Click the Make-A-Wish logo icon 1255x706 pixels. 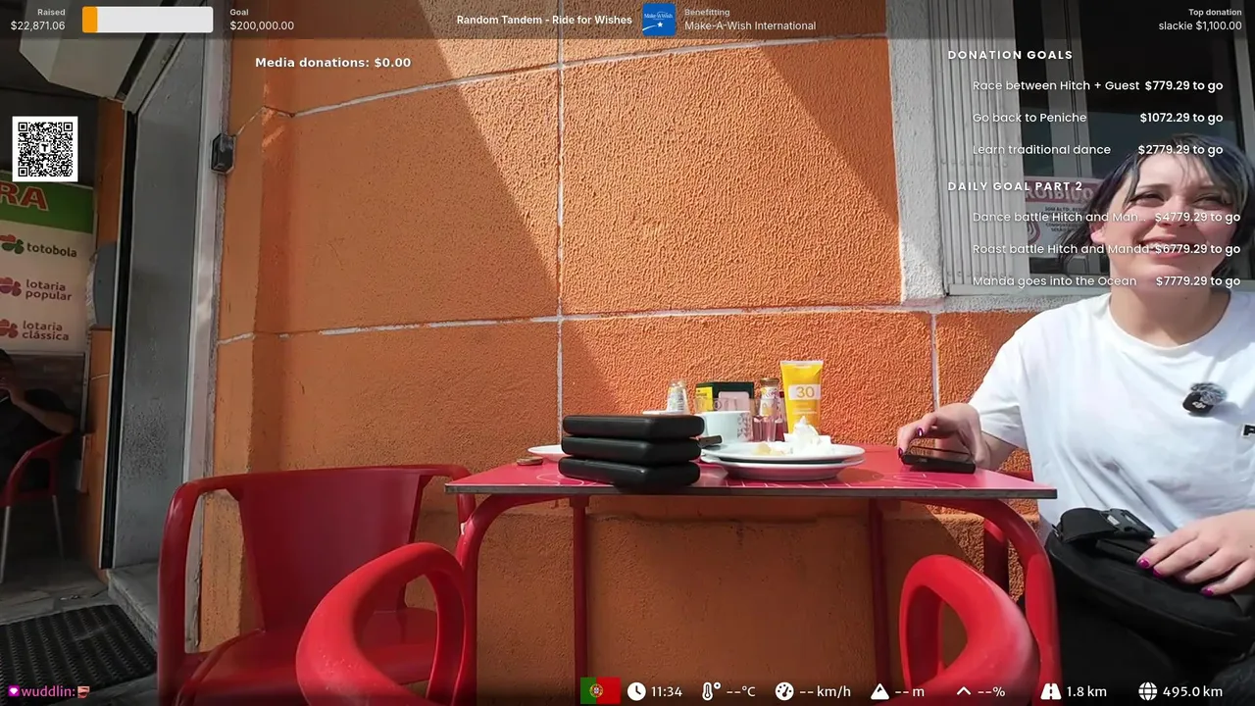pyautogui.click(x=659, y=20)
